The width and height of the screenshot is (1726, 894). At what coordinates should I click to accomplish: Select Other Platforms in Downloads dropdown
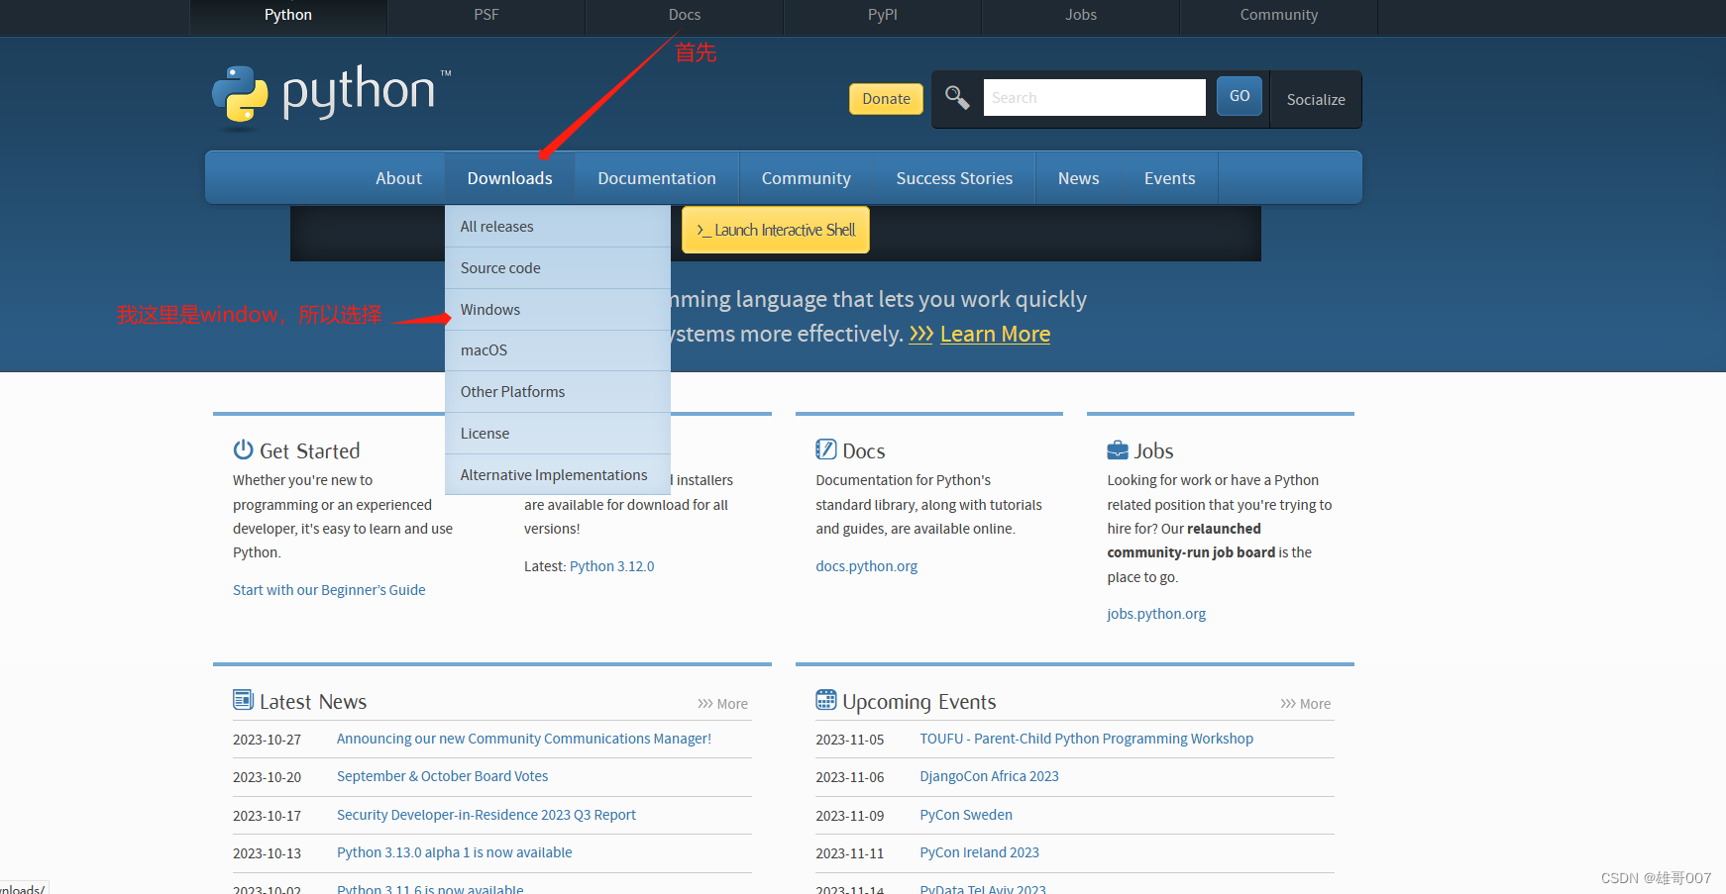pyautogui.click(x=558, y=392)
